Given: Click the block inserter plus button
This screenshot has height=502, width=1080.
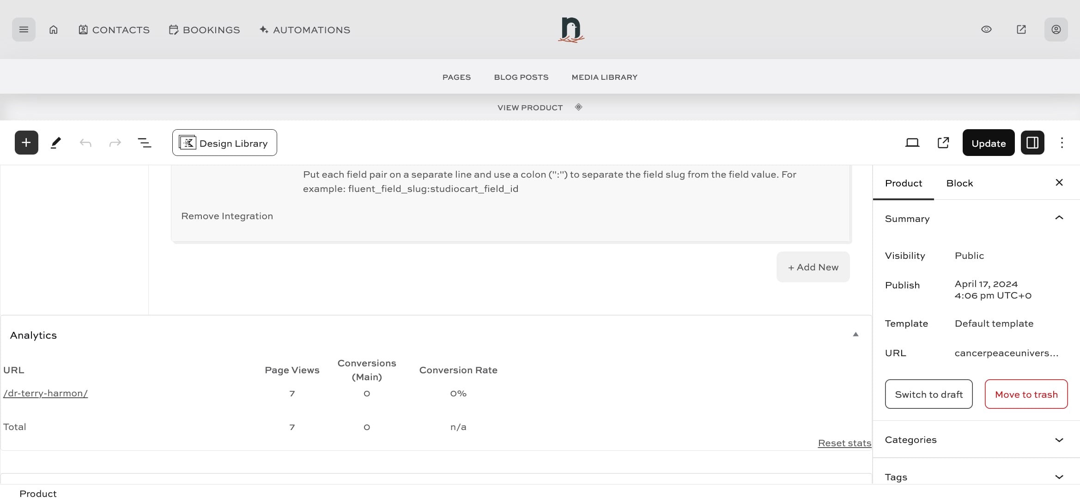Looking at the screenshot, I should pyautogui.click(x=26, y=143).
